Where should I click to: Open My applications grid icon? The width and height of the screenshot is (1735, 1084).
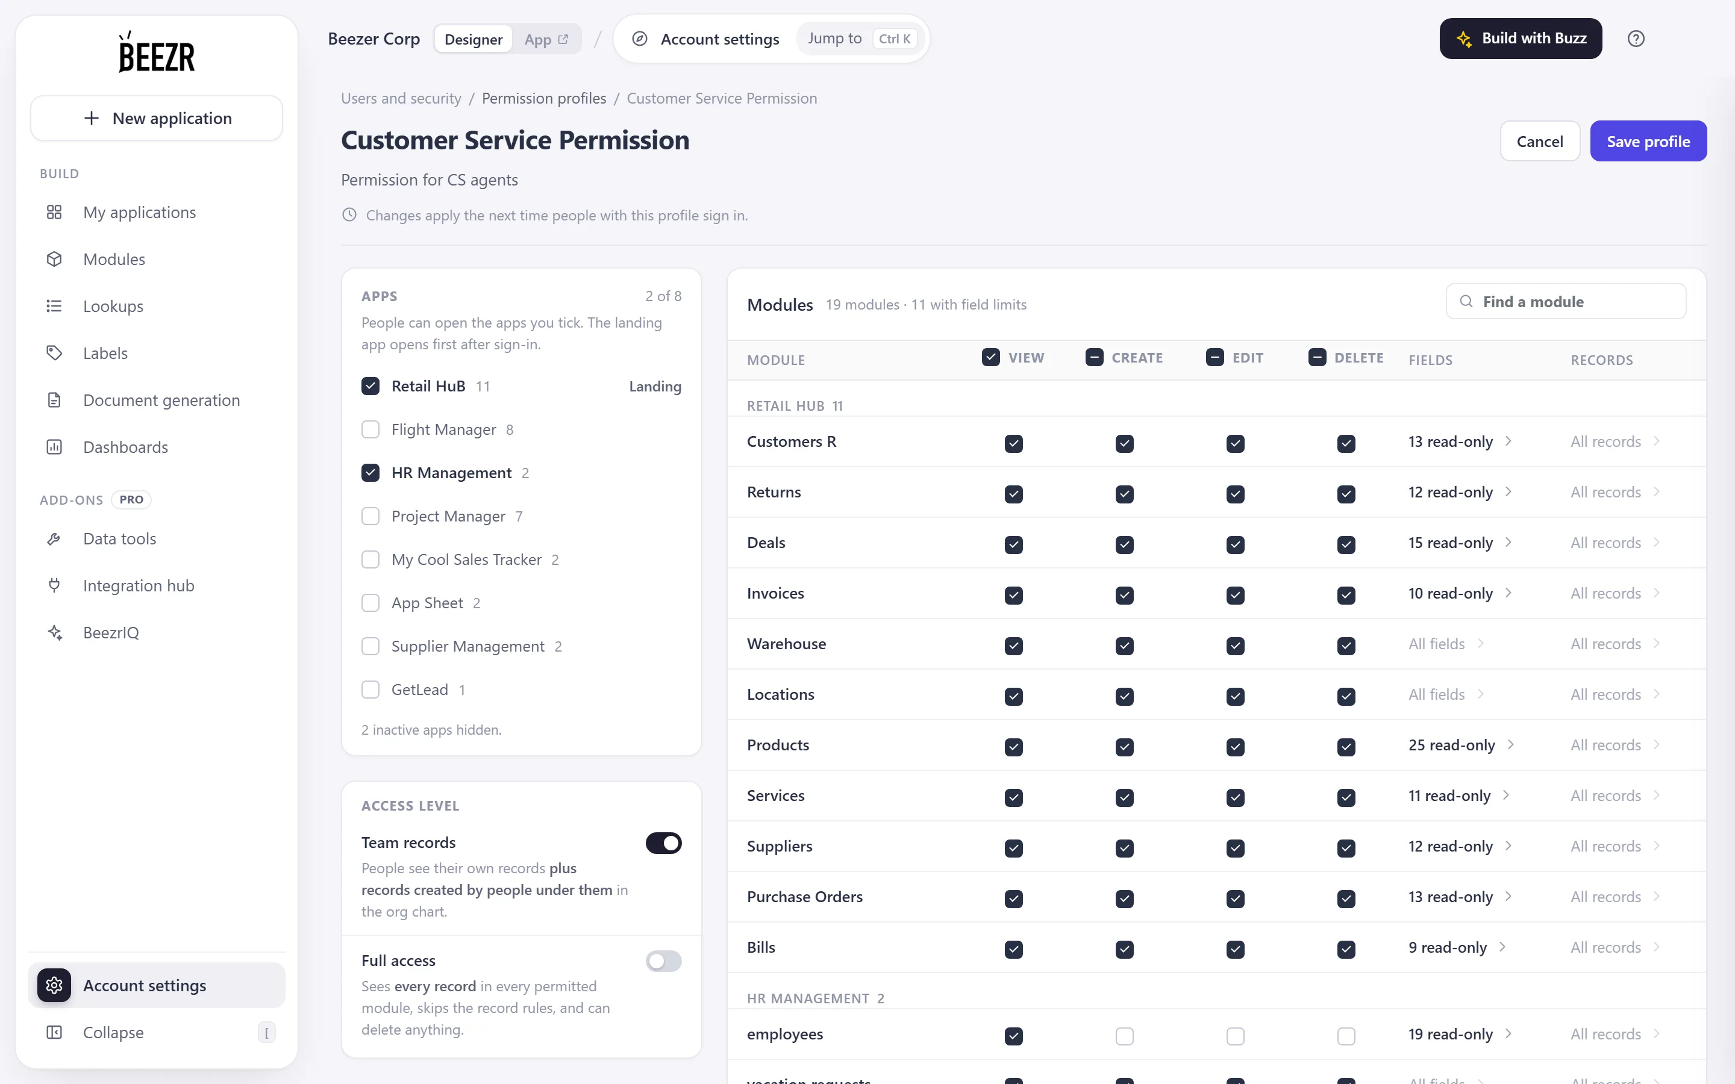click(x=54, y=212)
